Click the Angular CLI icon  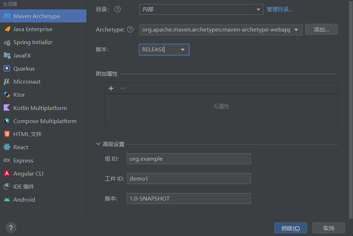tap(7, 173)
